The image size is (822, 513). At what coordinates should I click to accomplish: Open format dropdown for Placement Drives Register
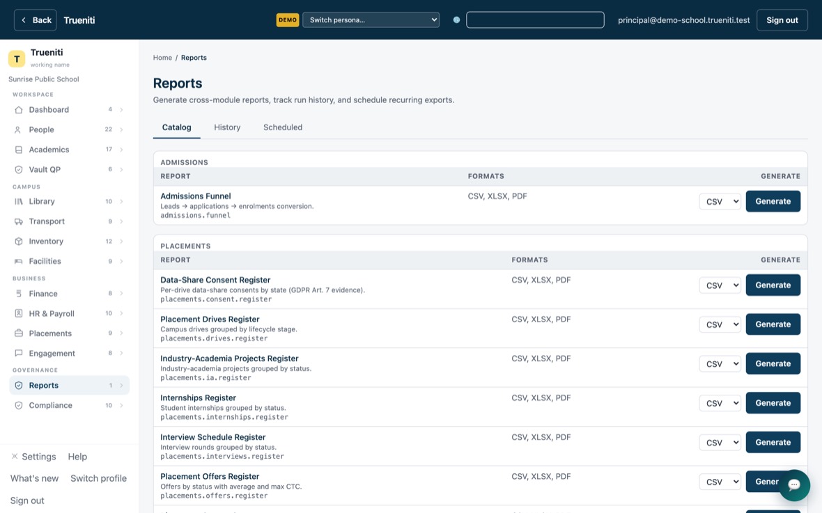coord(720,324)
